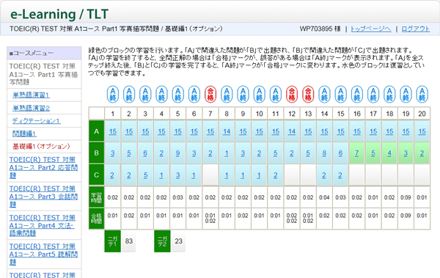Select 基礎編1(オプション) menu item
This screenshot has height=278, width=440.
[x=41, y=146]
